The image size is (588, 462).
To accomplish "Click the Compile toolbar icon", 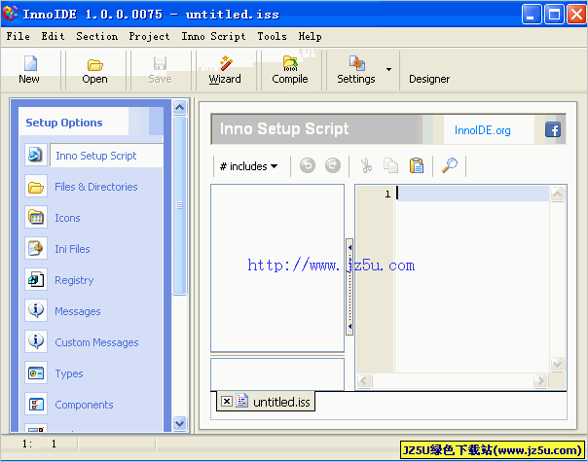I will point(290,63).
